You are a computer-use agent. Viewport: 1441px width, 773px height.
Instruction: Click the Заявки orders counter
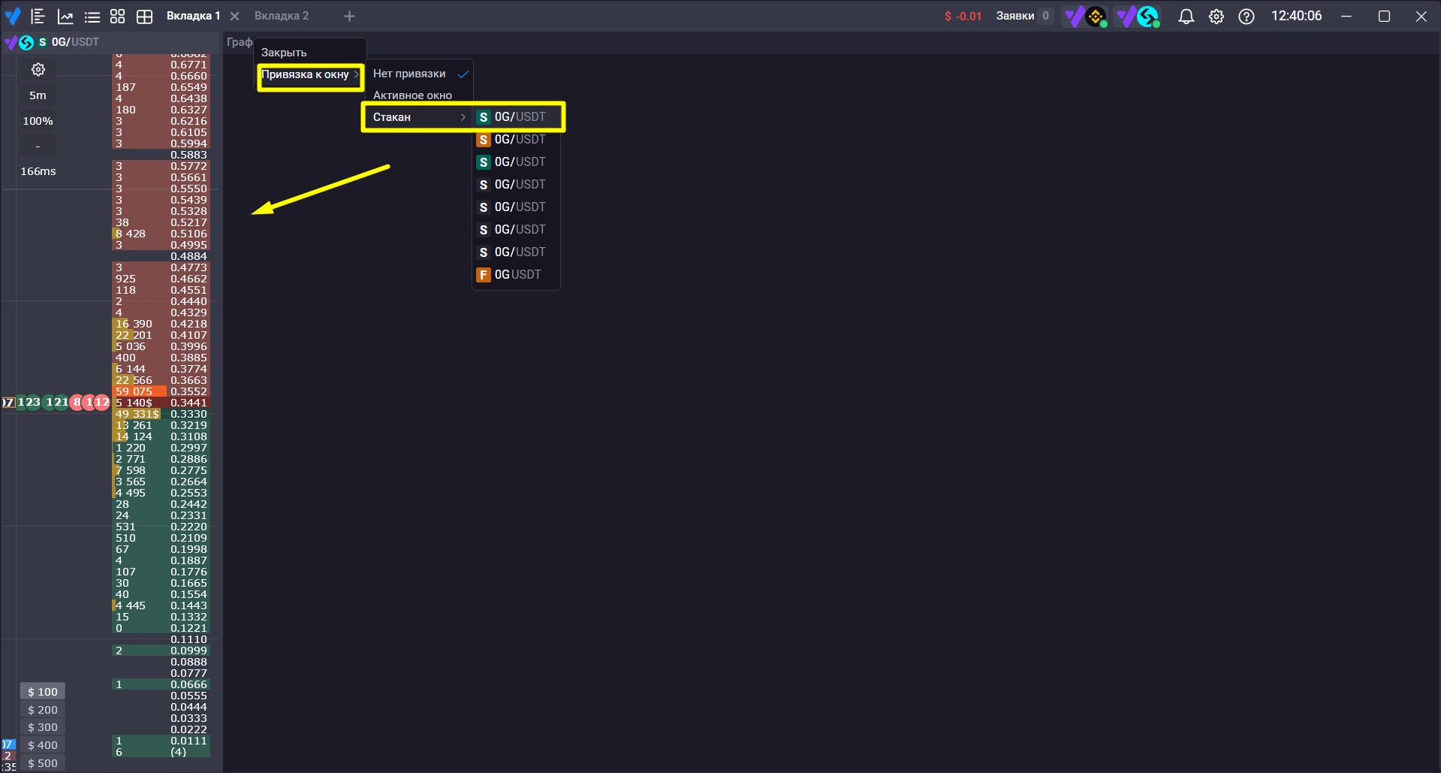1024,16
